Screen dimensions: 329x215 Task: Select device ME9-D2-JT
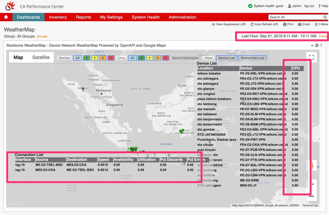[x=248, y=185]
